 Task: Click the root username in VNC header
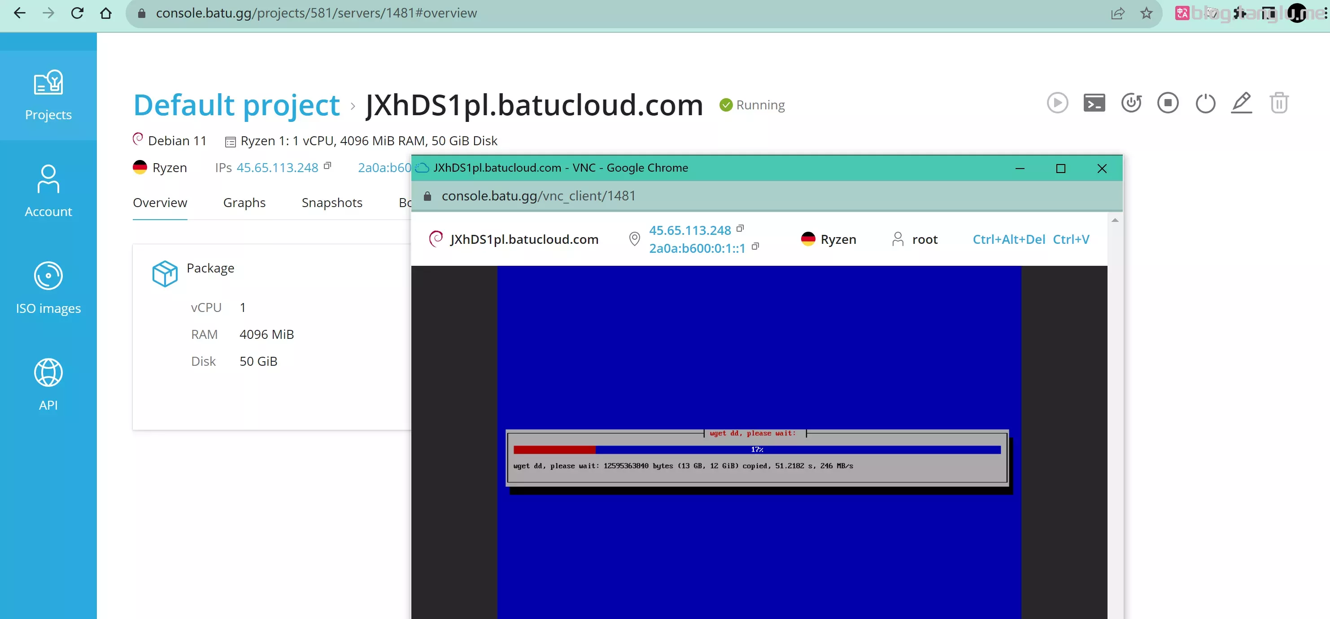click(924, 239)
